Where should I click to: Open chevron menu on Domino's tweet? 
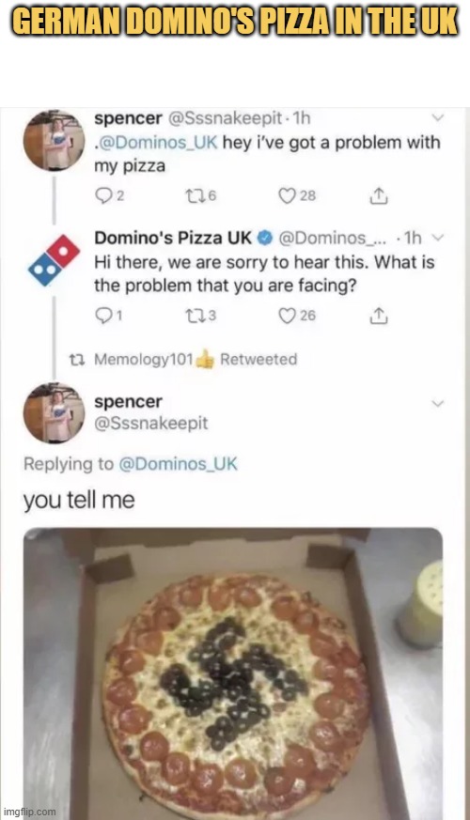click(439, 238)
